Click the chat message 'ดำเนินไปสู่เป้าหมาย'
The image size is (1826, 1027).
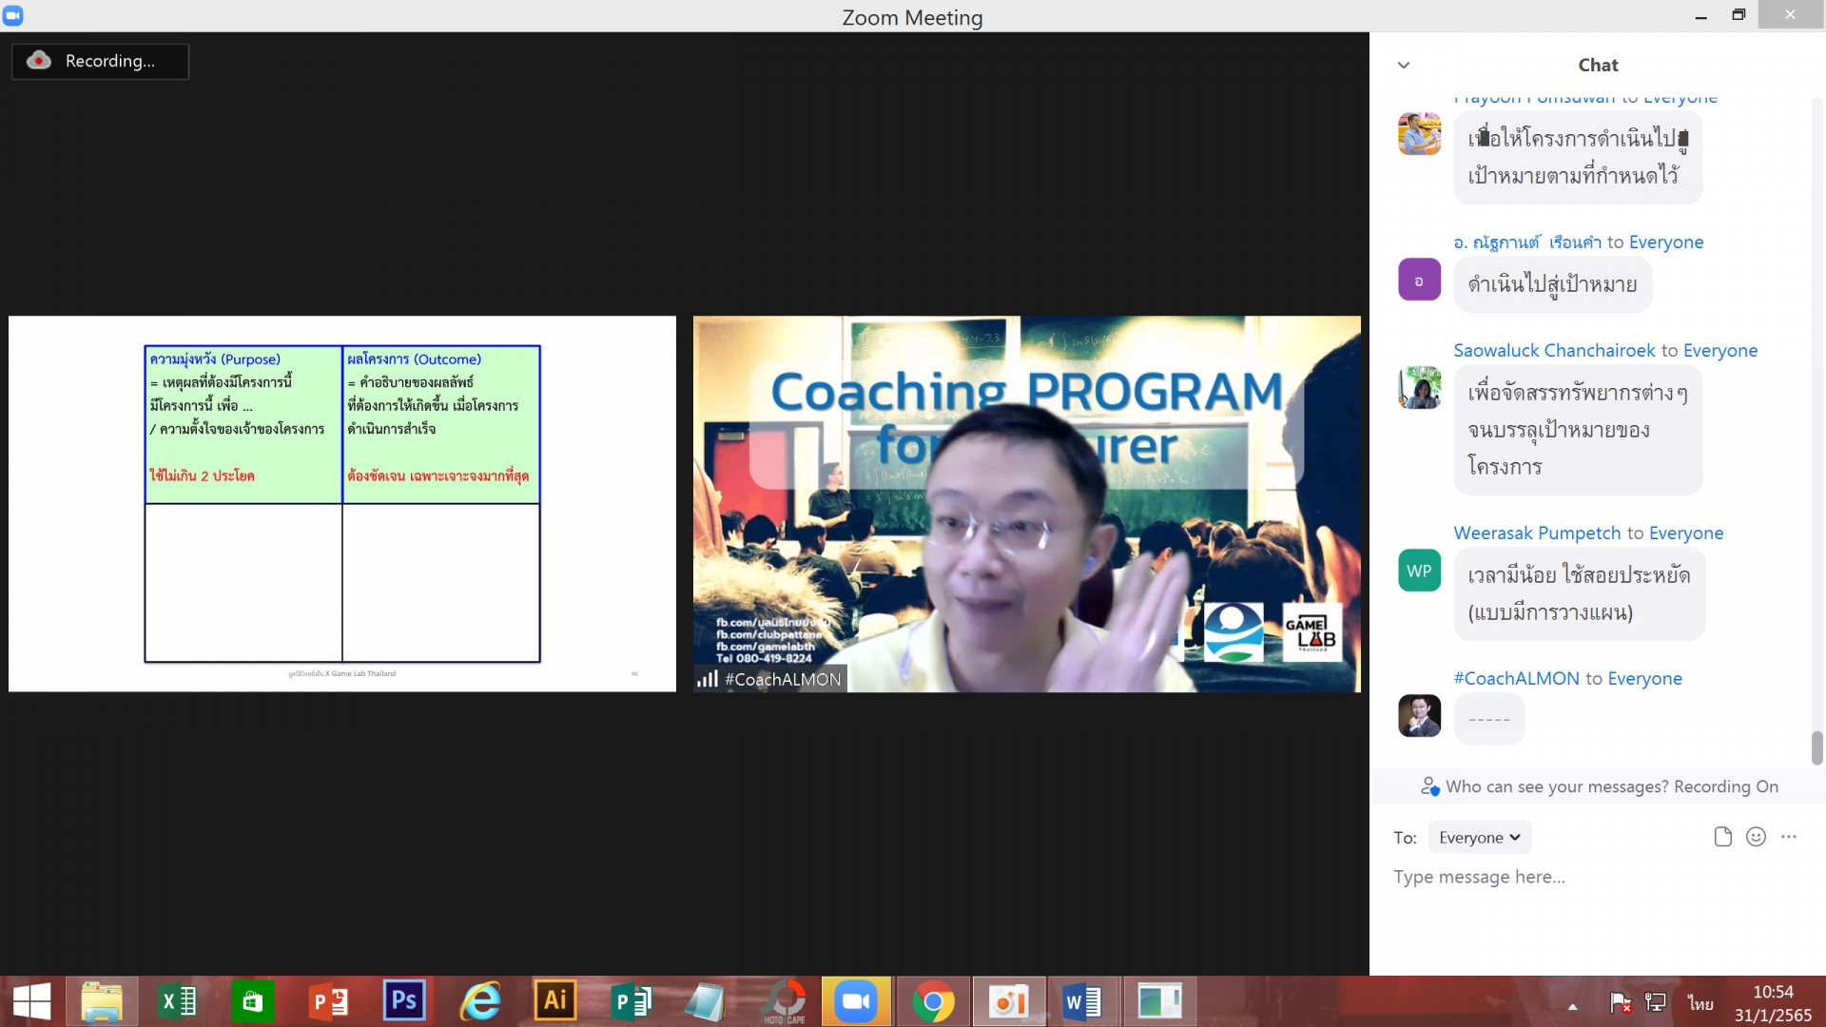point(1552,284)
